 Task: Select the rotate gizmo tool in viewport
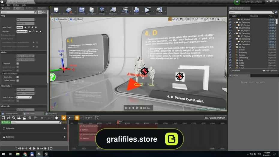coord(173,19)
